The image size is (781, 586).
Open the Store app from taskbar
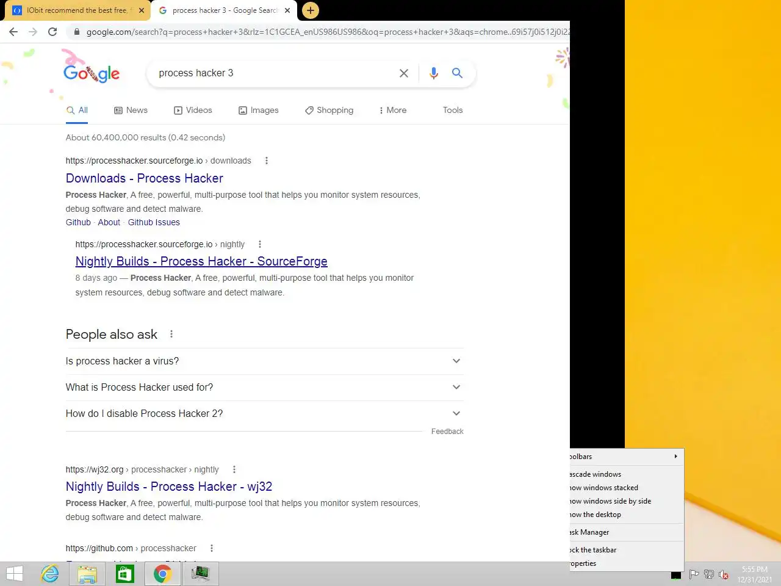point(125,574)
